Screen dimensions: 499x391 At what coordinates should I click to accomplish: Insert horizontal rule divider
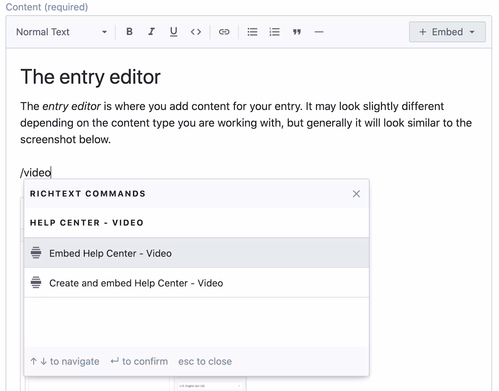pyautogui.click(x=319, y=32)
